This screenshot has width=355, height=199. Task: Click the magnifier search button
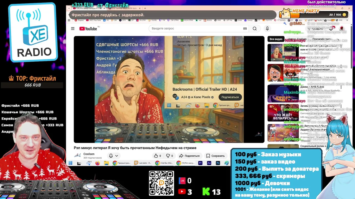click(255, 28)
